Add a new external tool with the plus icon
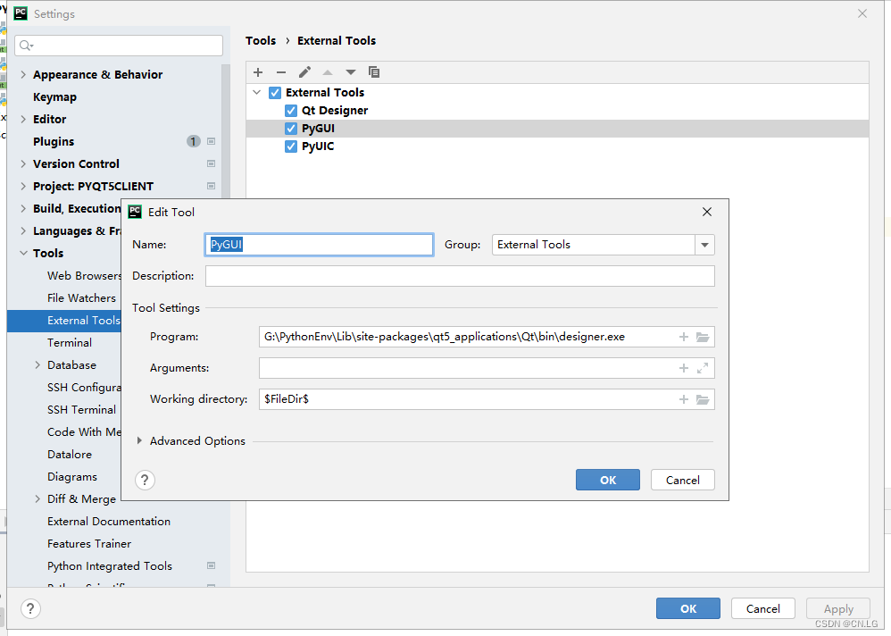Image resolution: width=891 pixels, height=636 pixels. tap(258, 72)
